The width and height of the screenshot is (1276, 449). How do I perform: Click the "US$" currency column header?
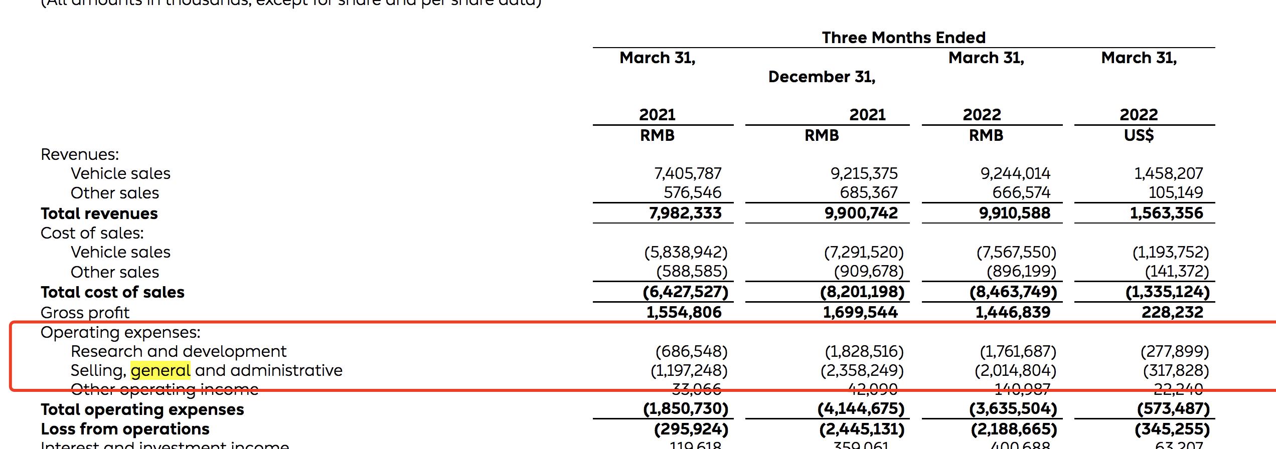coord(1139,135)
